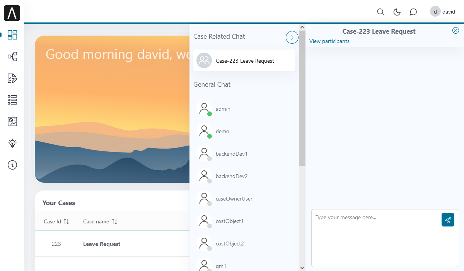Open chat with backendDev1
This screenshot has width=464, height=271.
click(x=244, y=154)
